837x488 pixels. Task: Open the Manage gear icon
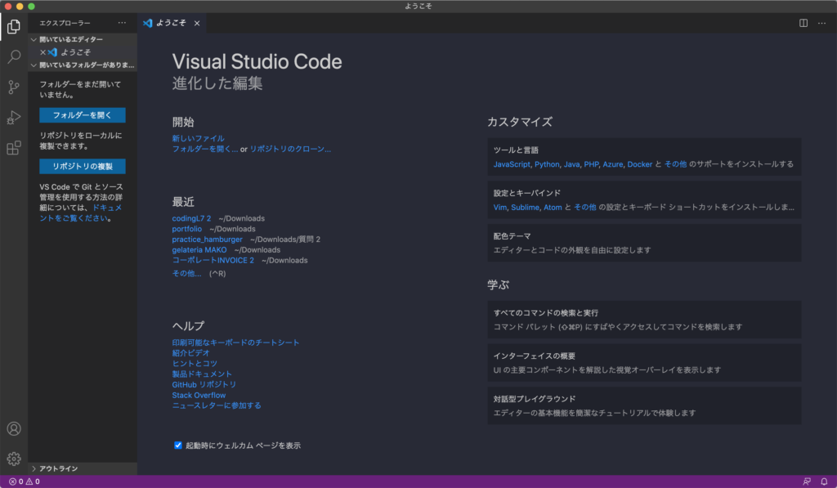(x=14, y=459)
